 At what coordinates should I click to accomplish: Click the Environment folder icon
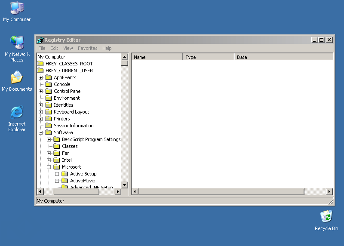pyautogui.click(x=49, y=98)
